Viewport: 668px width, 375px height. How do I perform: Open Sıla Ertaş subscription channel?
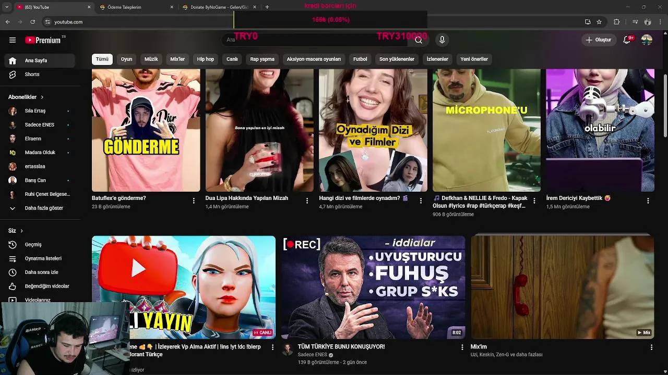point(40,111)
